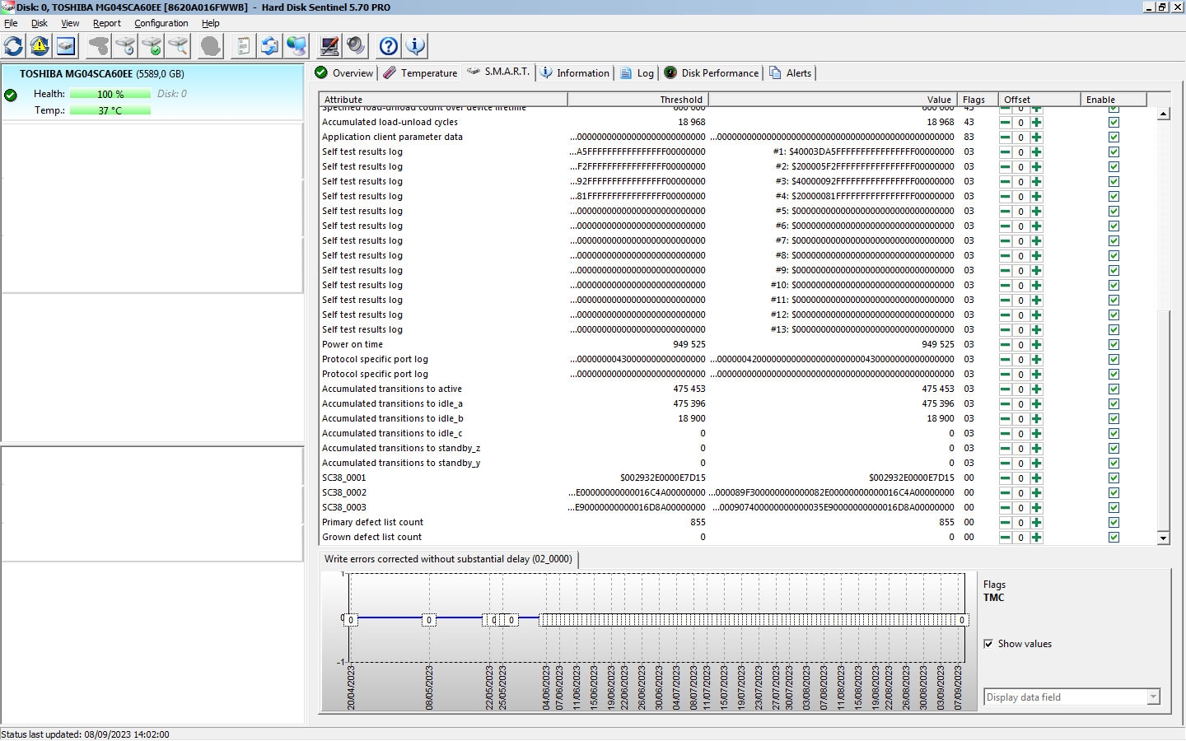Click plus offset button for Power on time
This screenshot has width=1186, height=741.
pos(1036,345)
